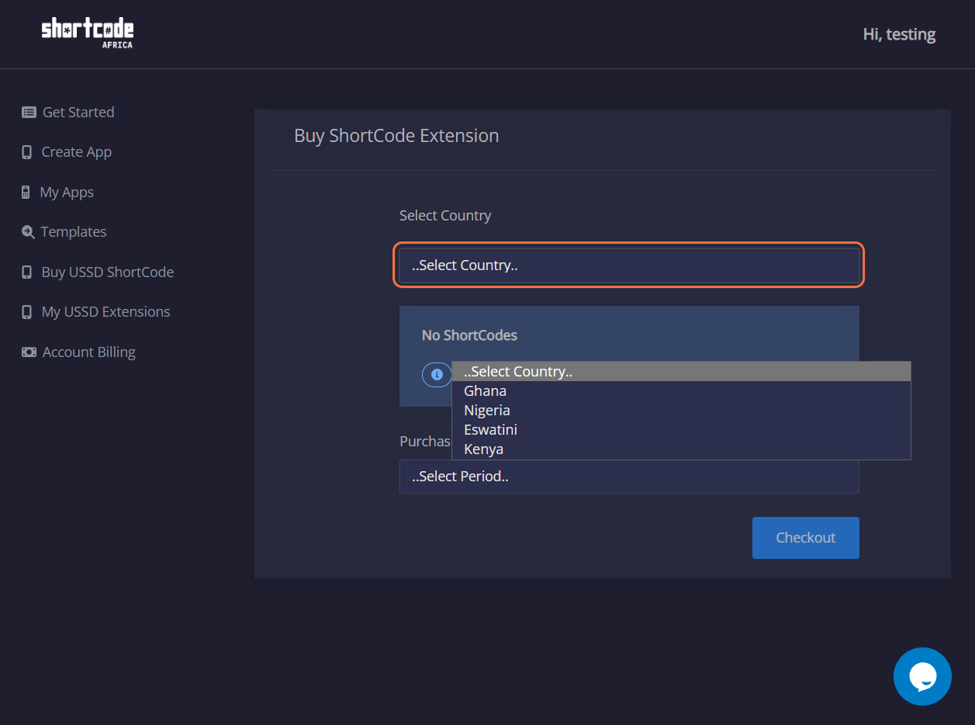Click the No ShortCodes message text

coord(469,335)
